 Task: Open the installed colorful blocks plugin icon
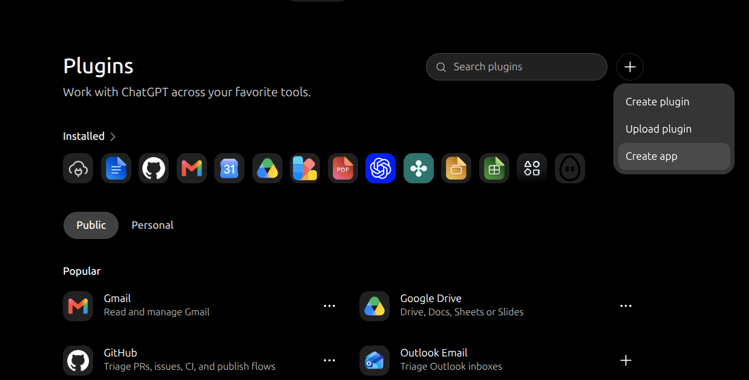(x=305, y=168)
